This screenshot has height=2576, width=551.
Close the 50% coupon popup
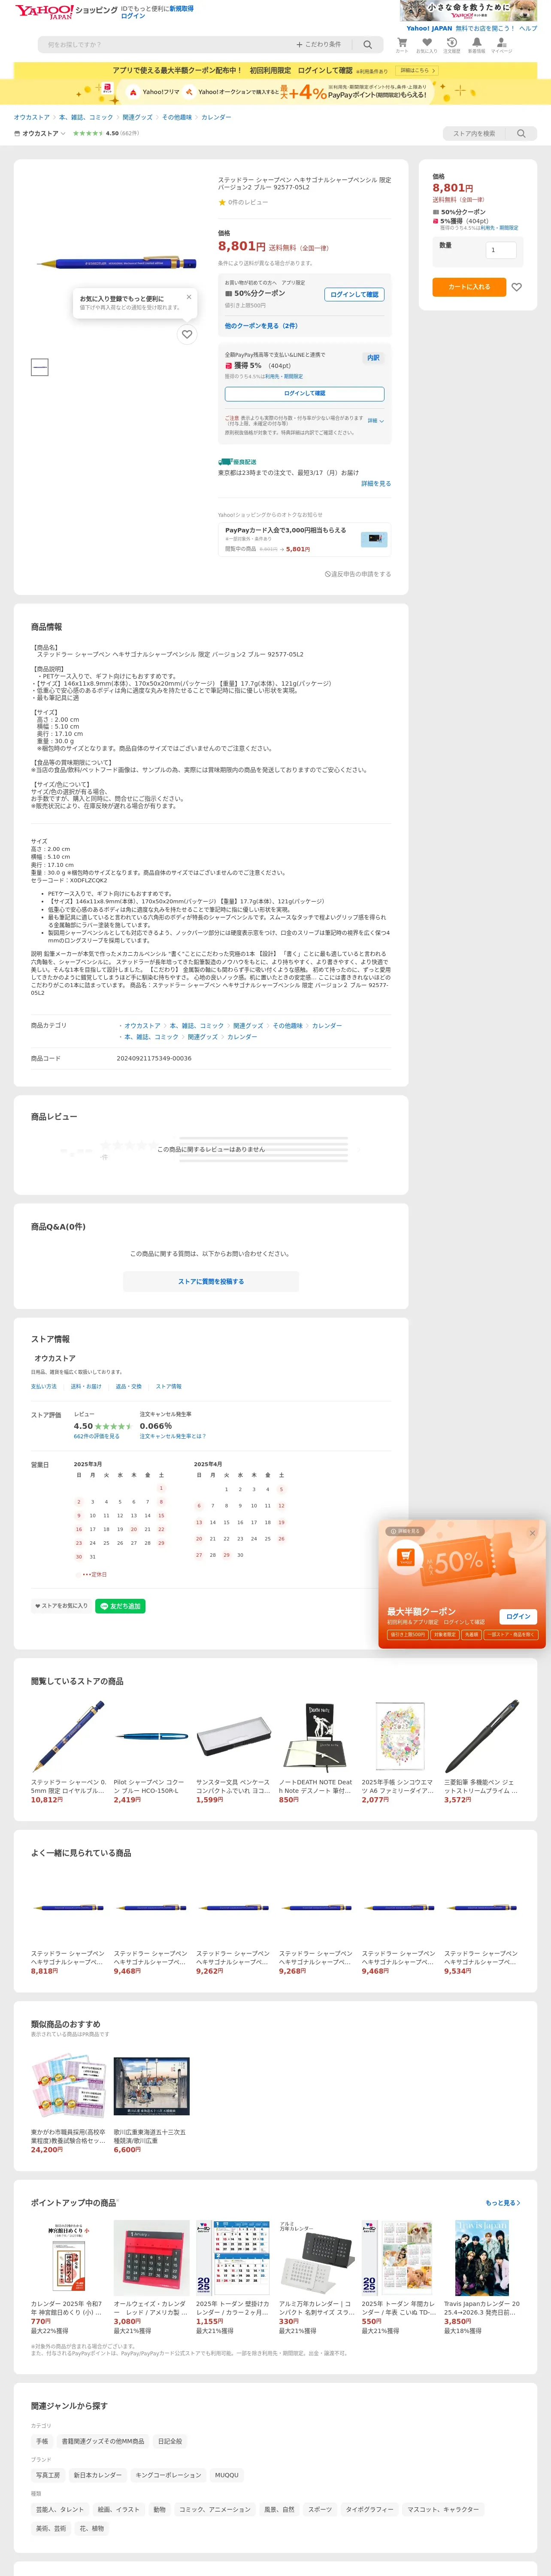532,1533
